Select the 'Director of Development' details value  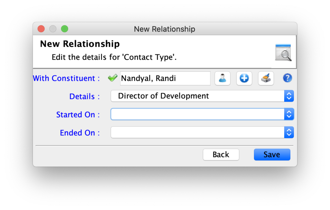pyautogui.click(x=197, y=96)
